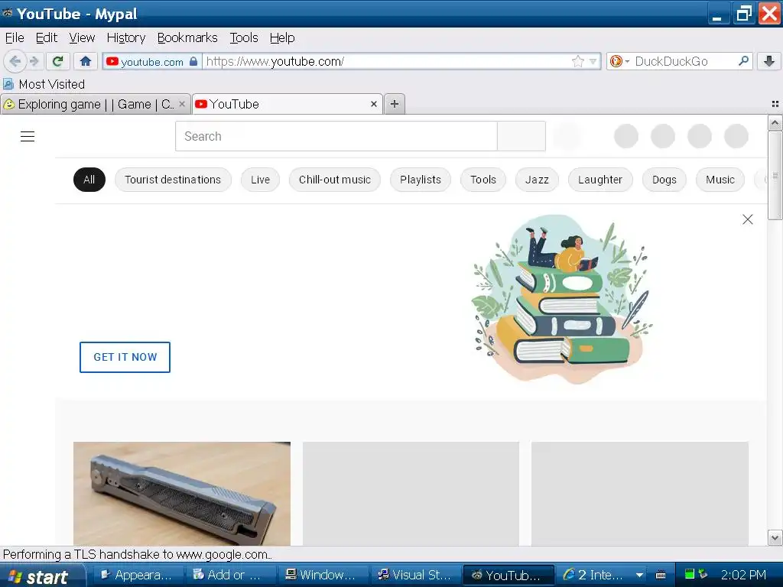Open the Windows start menu
The width and height of the screenshot is (783, 587).
(43, 576)
